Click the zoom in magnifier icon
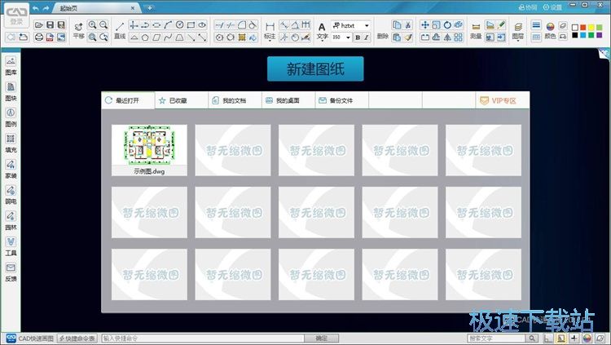 click(x=92, y=25)
